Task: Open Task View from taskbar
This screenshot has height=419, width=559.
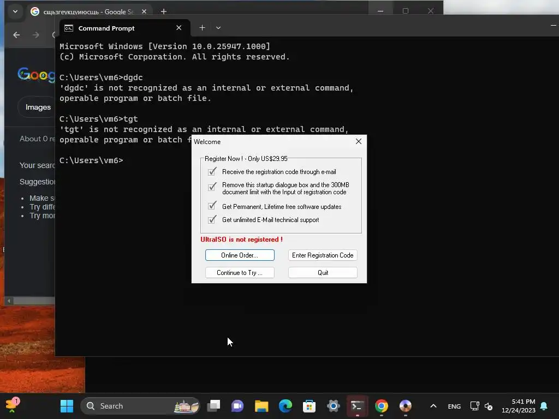Action: tap(214, 406)
